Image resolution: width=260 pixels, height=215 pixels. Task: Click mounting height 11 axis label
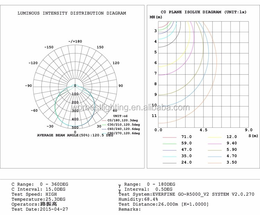pyautogui.click(x=154, y=116)
